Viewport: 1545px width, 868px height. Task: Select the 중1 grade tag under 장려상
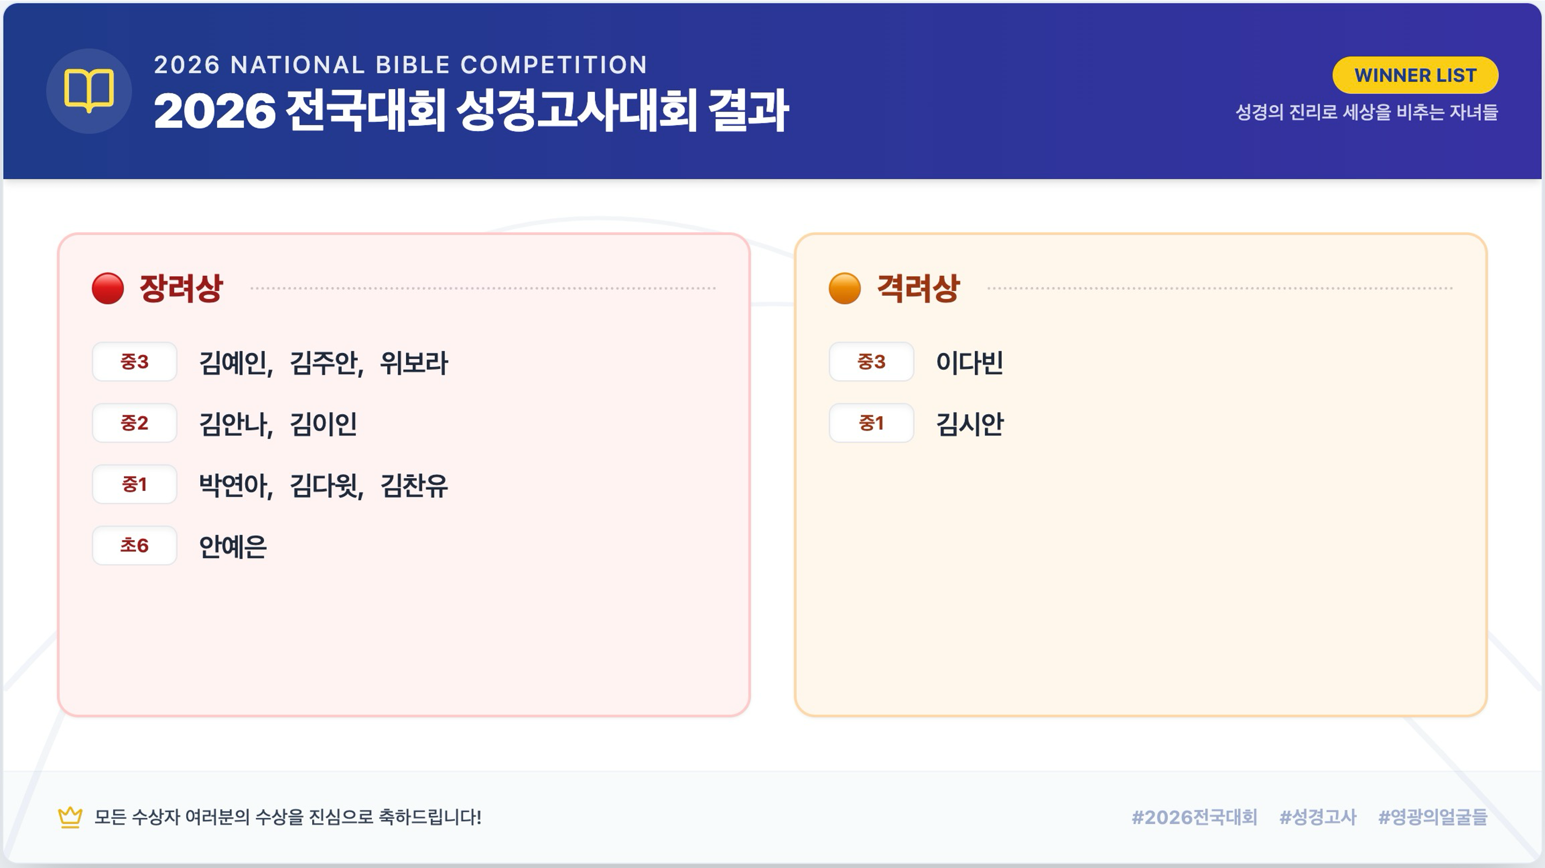134,484
